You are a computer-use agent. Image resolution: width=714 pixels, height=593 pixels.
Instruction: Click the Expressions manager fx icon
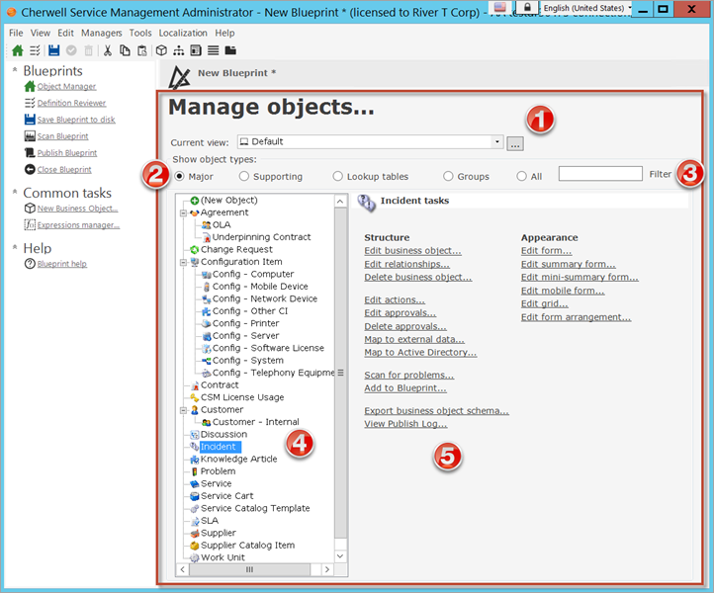point(30,224)
